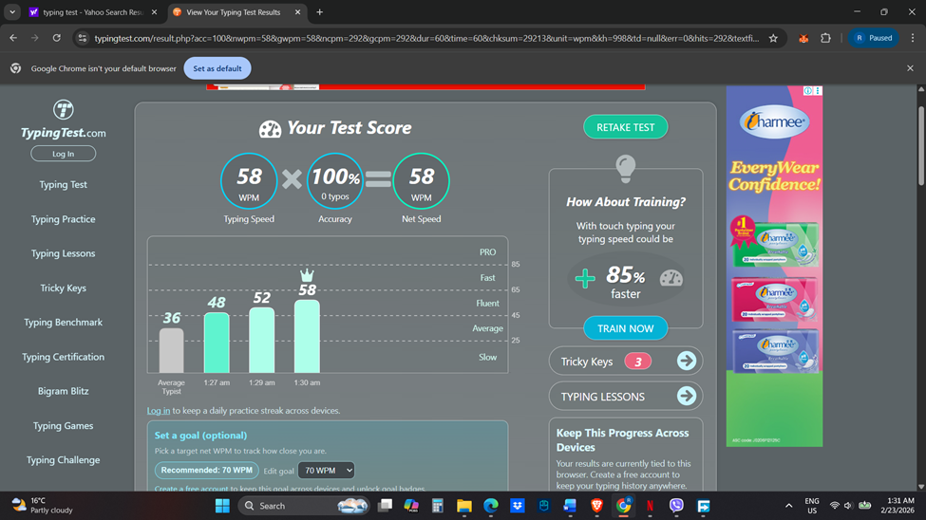Open the 70 WPM goal dropdown
The height and width of the screenshot is (520, 926).
click(x=326, y=471)
